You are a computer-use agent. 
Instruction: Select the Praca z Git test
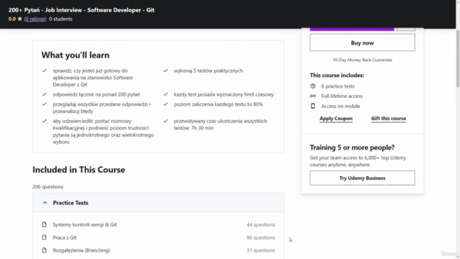point(65,237)
